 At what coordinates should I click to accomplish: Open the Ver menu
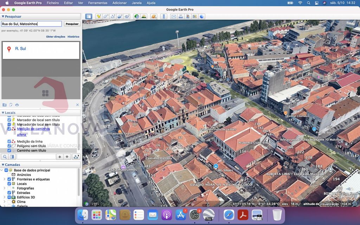[x=81, y=3]
